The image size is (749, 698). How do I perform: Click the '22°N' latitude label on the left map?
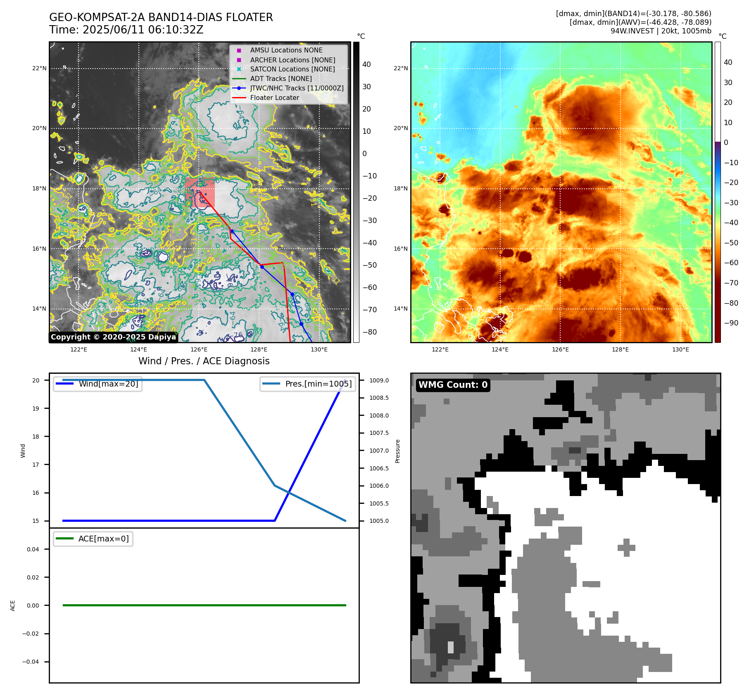tap(40, 68)
